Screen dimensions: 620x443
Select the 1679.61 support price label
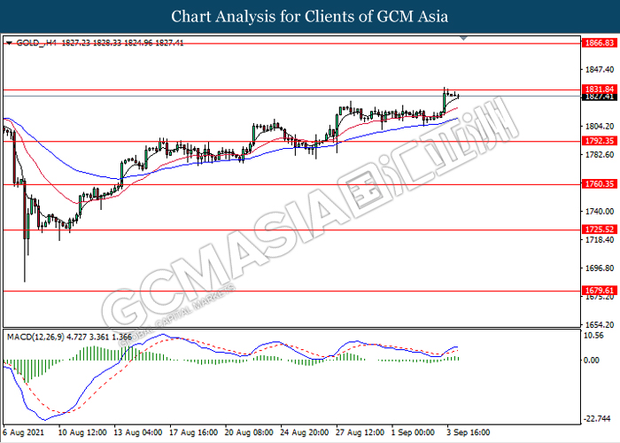click(599, 291)
